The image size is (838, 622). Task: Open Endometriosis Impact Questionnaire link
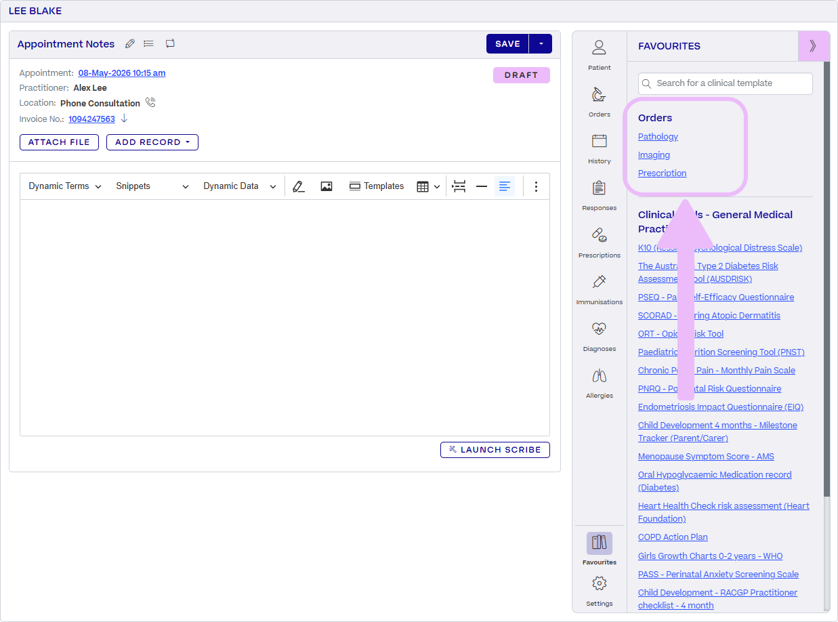(x=721, y=407)
